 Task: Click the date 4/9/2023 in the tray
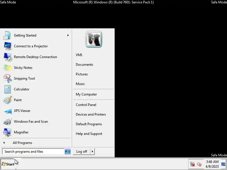(x=212, y=167)
